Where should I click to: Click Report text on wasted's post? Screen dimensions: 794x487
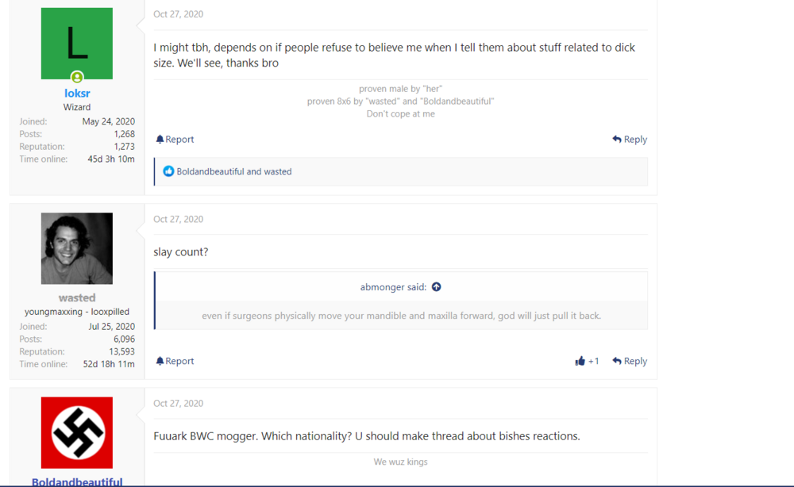tap(179, 361)
